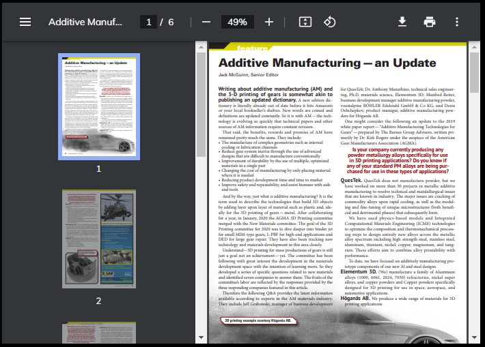Click the thumbnail panel scroll up arrow
This screenshot has height=347, width=485.
[201, 47]
